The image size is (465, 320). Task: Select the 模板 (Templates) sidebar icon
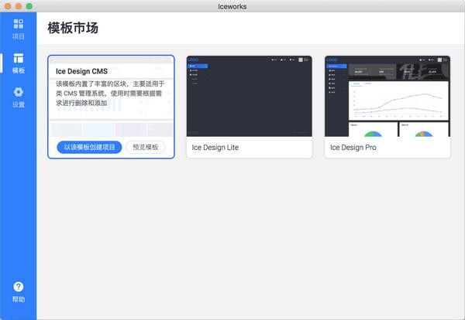tap(19, 58)
